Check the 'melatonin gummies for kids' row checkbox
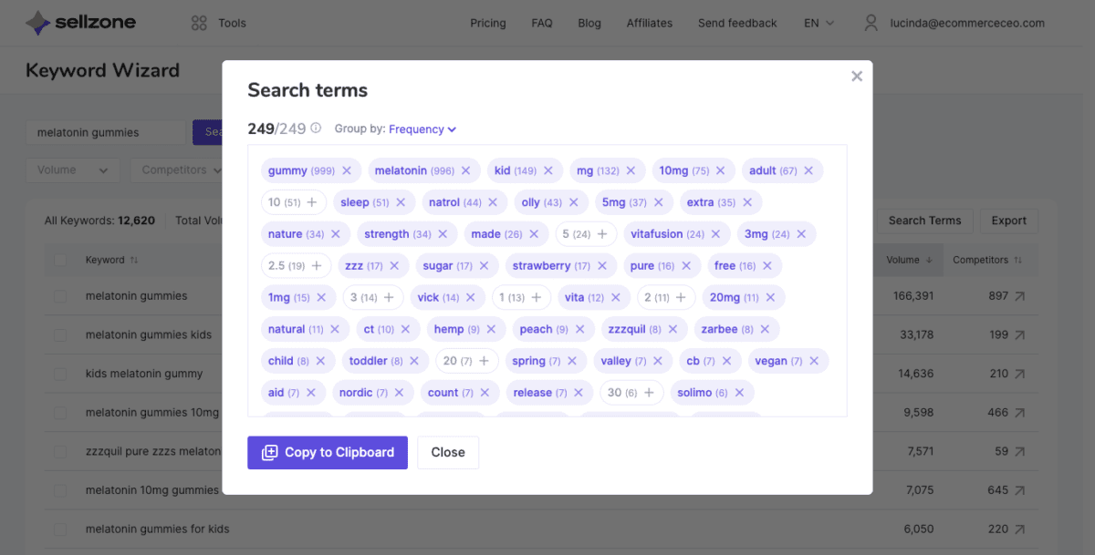This screenshot has width=1095, height=555. pyautogui.click(x=60, y=529)
